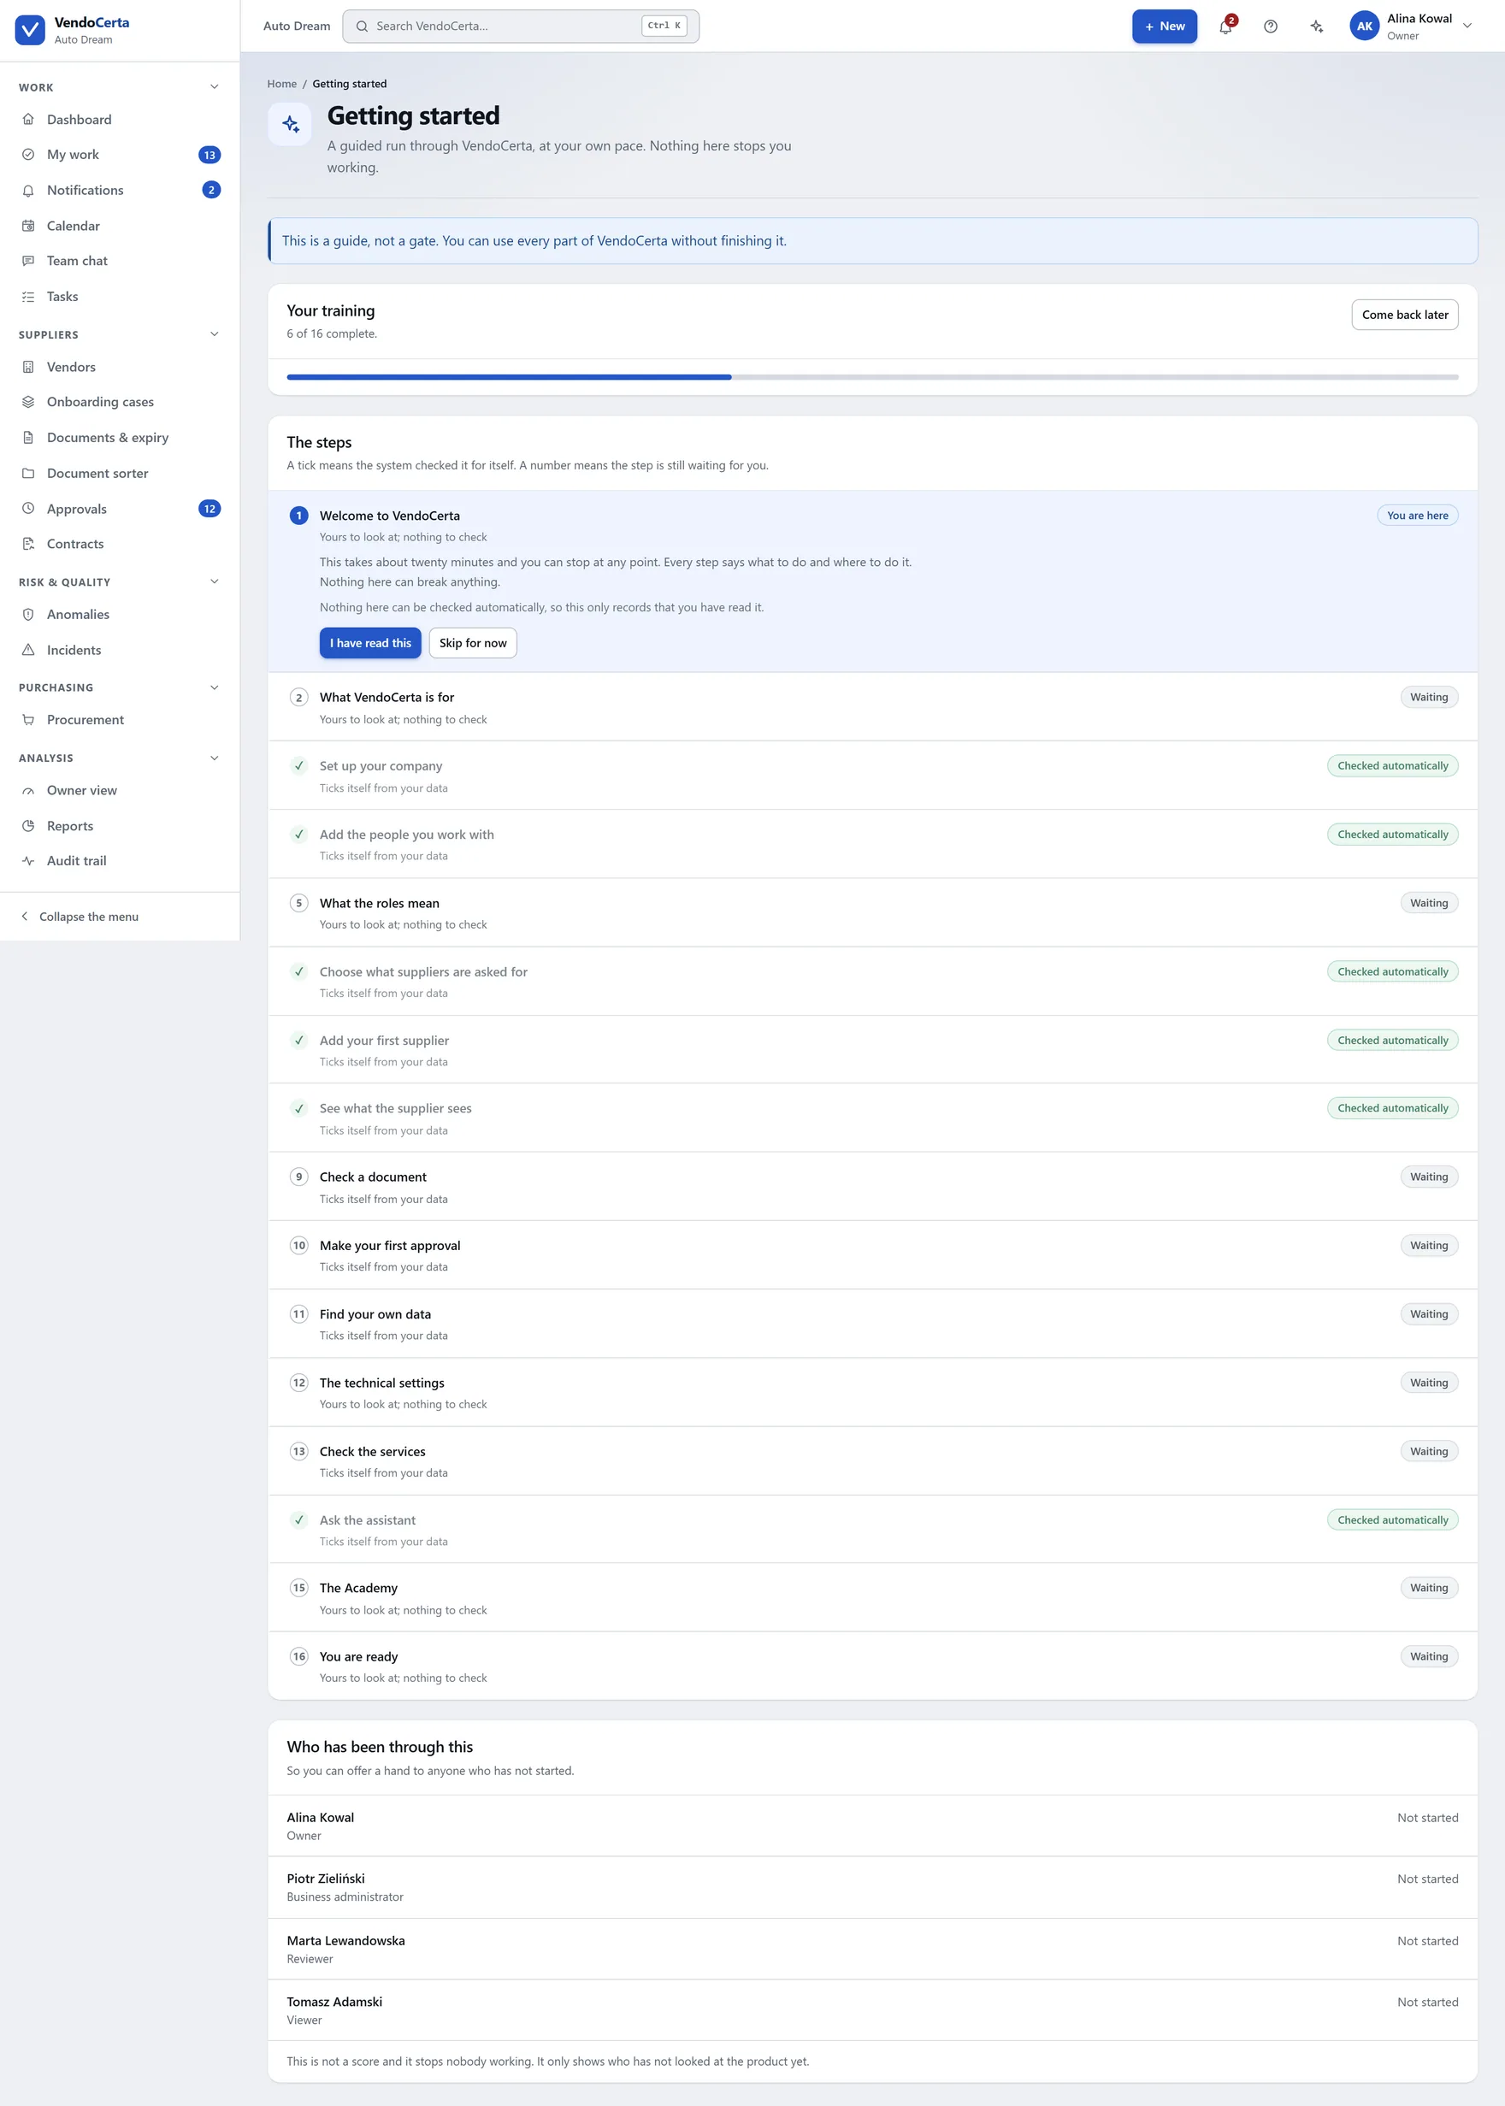Open step 12 The technical settings
Screen dimensions: 1505x2106
[x=872, y=1393]
